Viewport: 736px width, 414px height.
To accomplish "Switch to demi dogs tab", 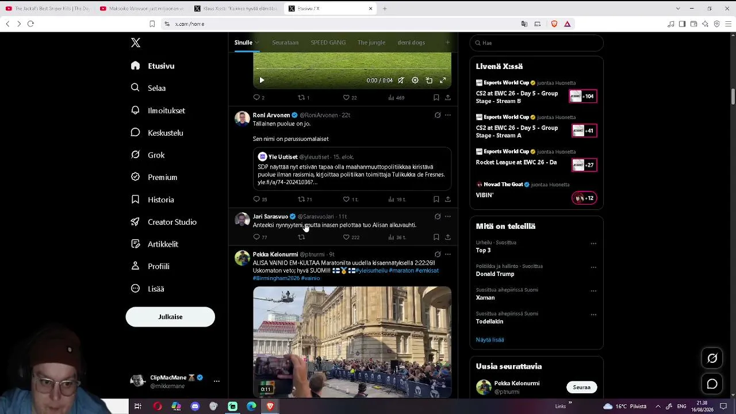I will click(411, 43).
